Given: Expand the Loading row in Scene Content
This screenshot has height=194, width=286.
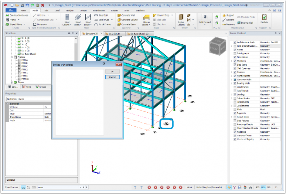Looking at the screenshot, I should [x=232, y=95].
